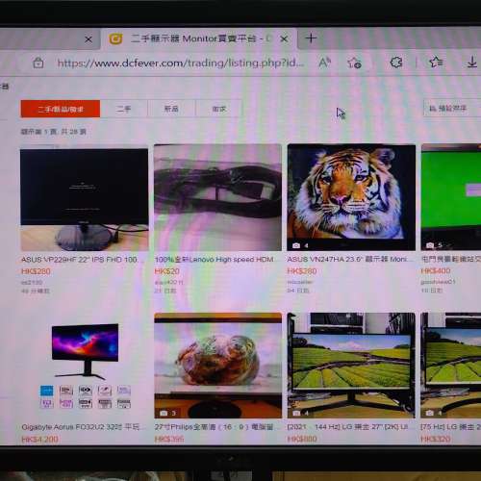
Task: Open the 75 Hz LG monitor thumbnail
Action: pos(451,366)
